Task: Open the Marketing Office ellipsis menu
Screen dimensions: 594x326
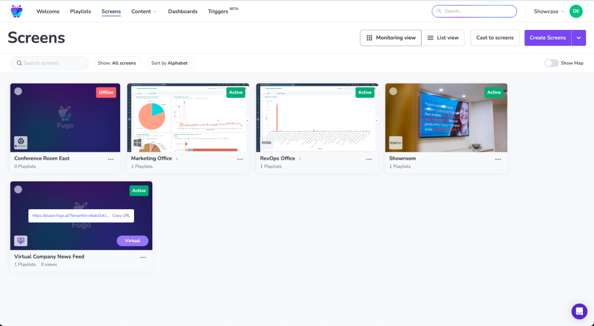Action: point(240,159)
